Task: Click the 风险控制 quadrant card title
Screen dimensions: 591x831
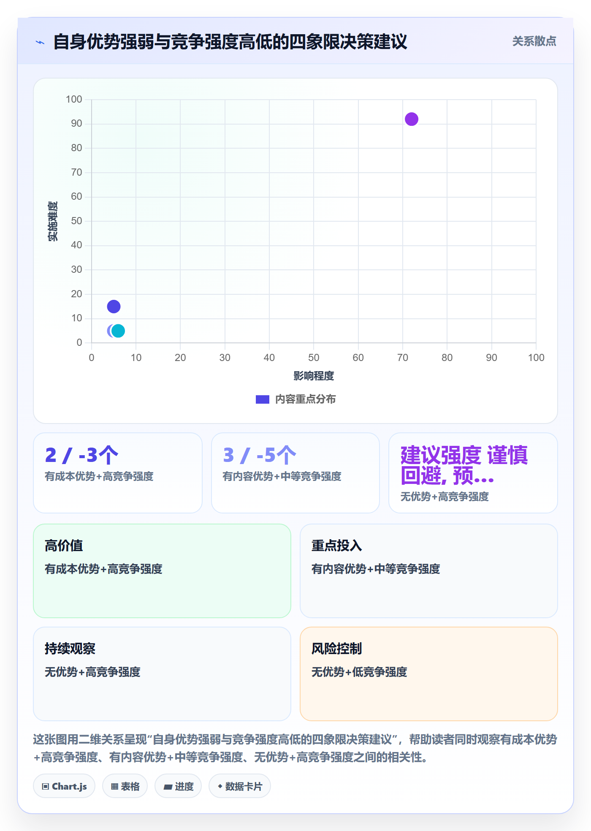Action: (x=337, y=649)
